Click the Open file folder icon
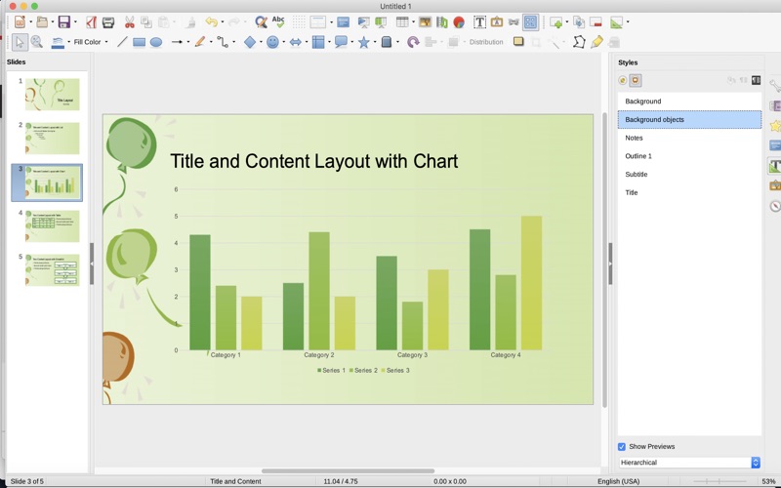 click(42, 21)
